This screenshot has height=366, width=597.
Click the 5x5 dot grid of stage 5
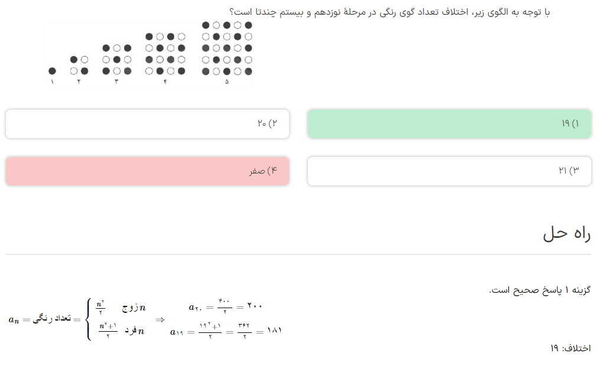pyautogui.click(x=227, y=48)
